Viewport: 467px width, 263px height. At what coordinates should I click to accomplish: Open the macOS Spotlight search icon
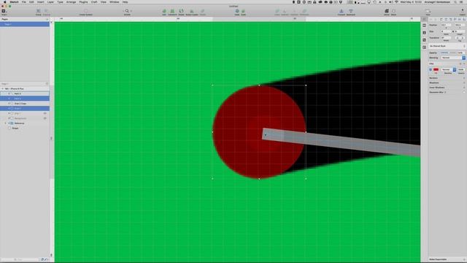pos(455,1)
